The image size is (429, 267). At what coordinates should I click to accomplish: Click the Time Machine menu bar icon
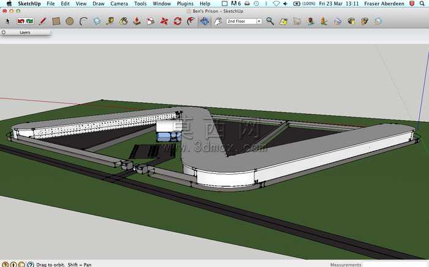[256, 4]
